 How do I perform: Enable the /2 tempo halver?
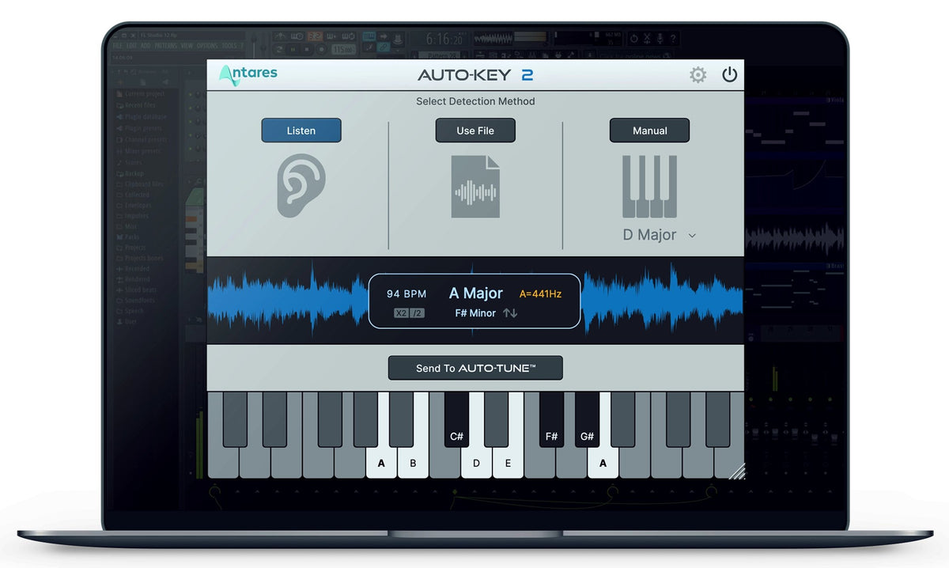coord(418,313)
